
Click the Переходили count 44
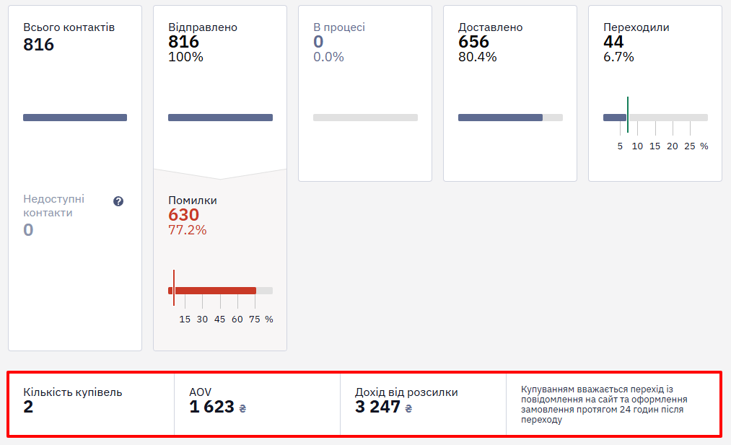[613, 42]
